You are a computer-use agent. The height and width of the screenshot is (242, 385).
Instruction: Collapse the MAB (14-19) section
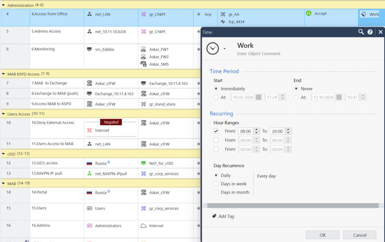[4, 183]
